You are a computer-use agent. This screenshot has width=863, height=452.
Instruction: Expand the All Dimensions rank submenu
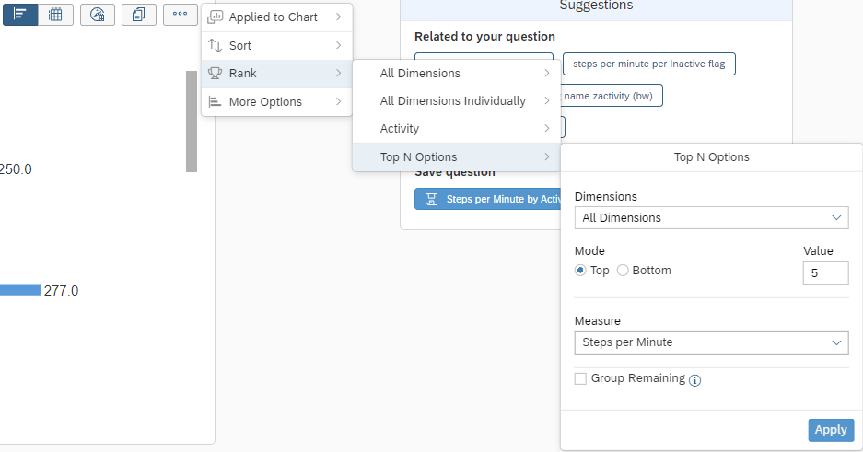(455, 74)
